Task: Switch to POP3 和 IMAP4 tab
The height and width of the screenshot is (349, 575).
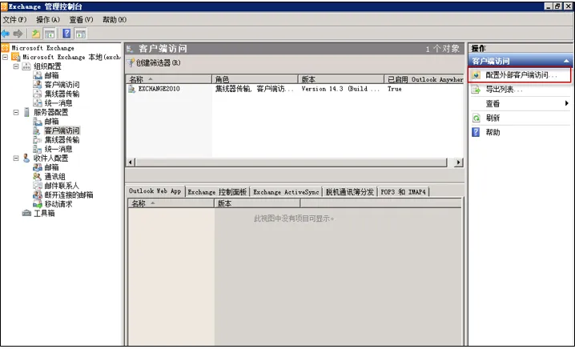Action: click(403, 192)
